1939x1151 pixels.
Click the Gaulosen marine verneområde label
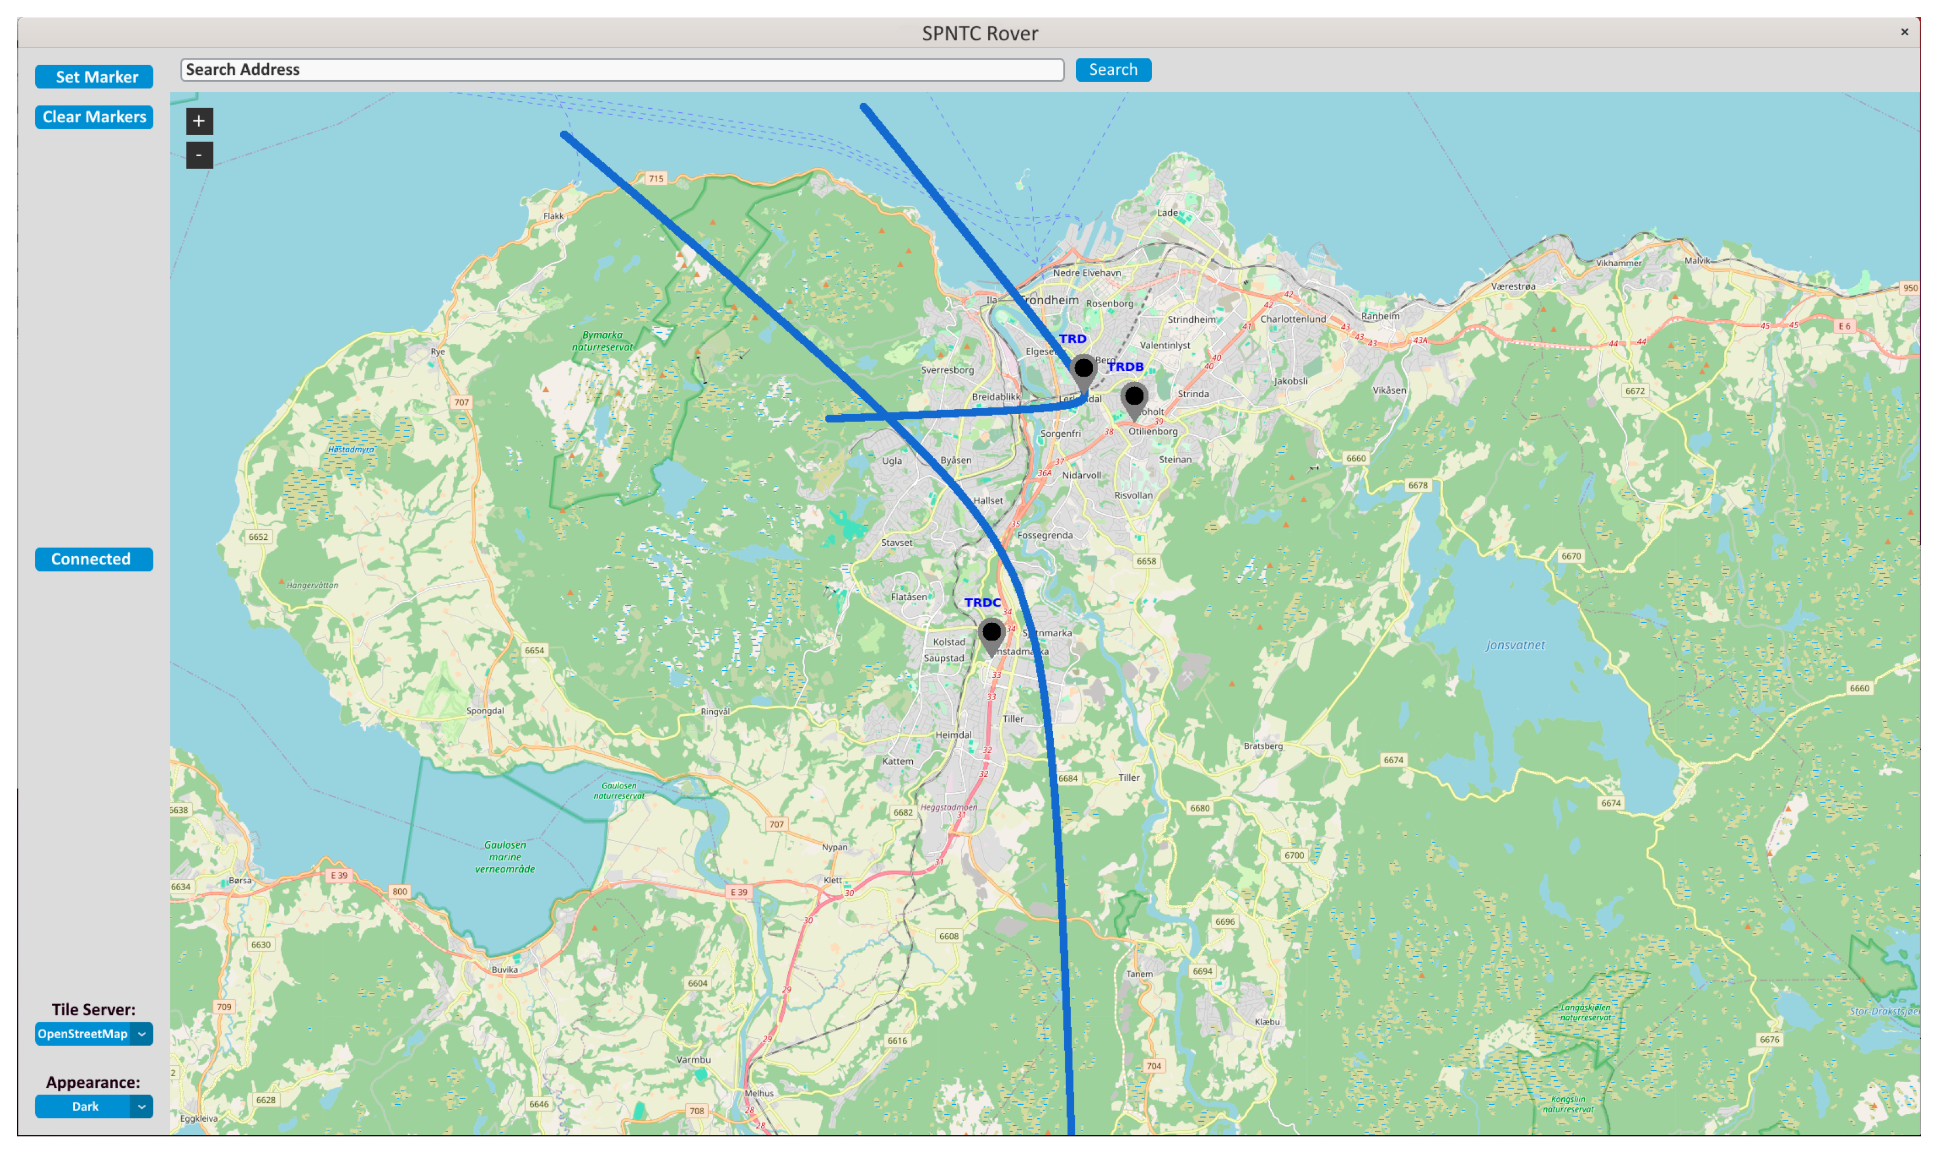[x=505, y=857]
